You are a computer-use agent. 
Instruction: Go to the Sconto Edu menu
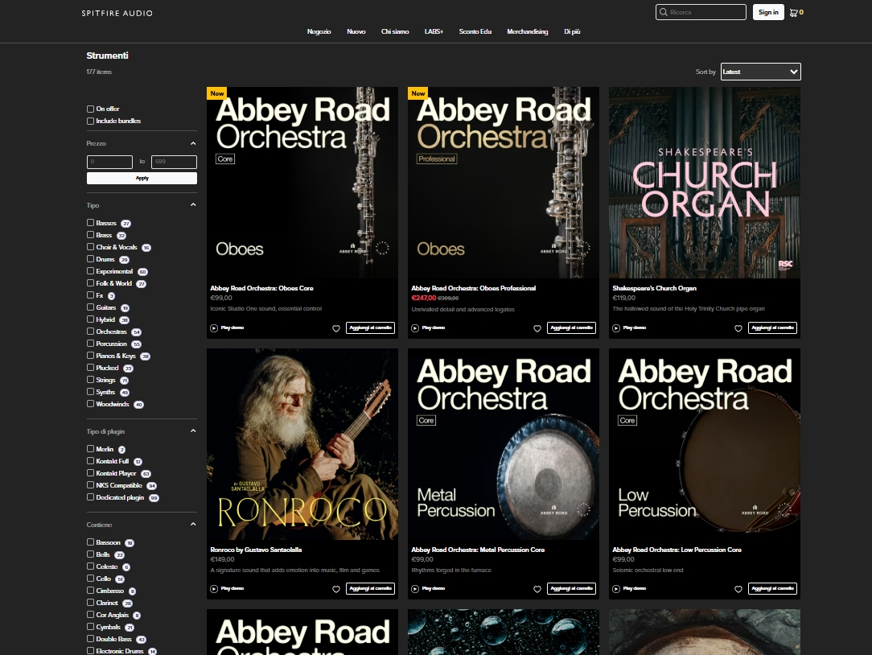[x=475, y=31]
